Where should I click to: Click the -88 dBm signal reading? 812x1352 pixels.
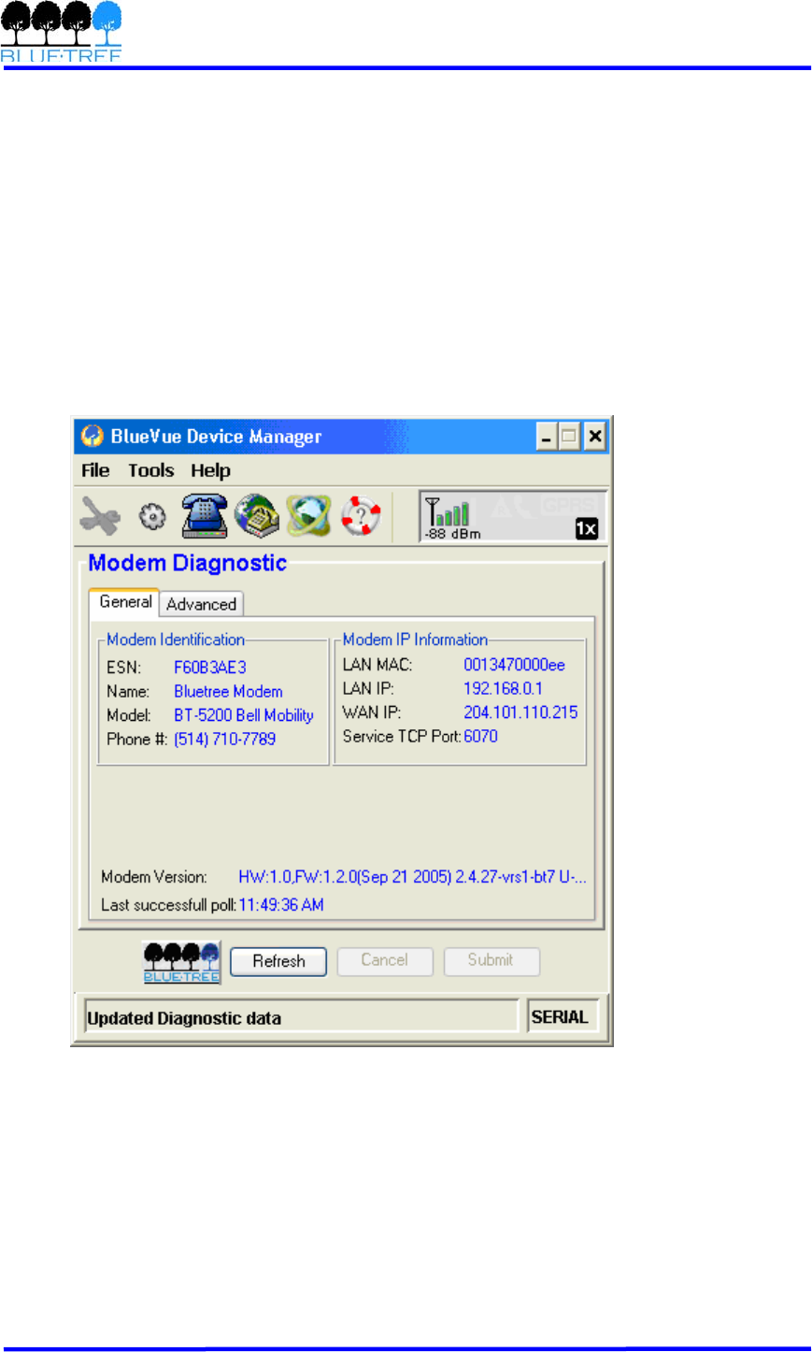(x=452, y=534)
